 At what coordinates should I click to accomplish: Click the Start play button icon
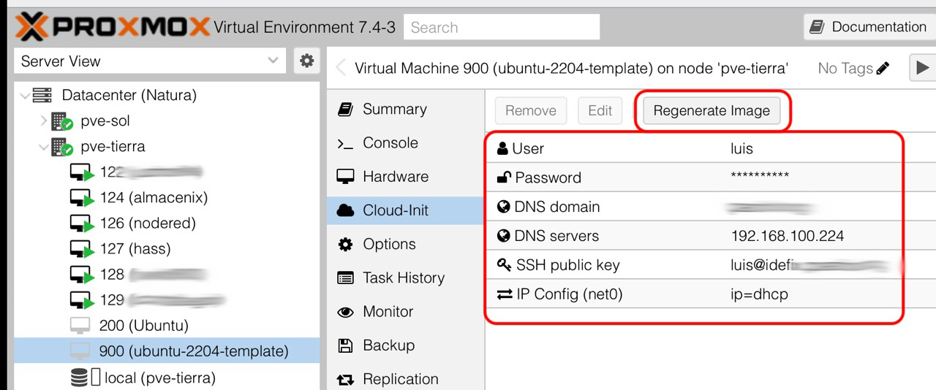coord(923,68)
